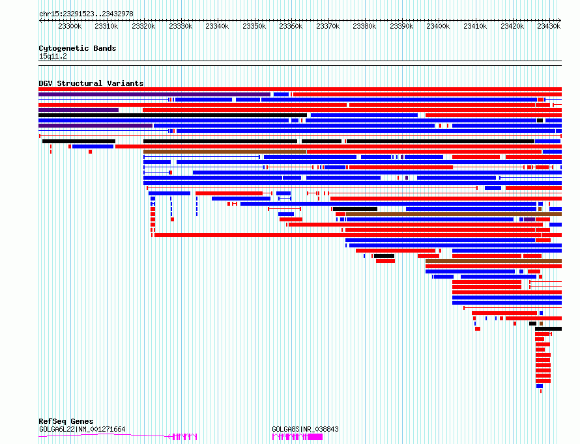Select the 23430k ruler position label
Image resolution: width=580 pixels, height=444 pixels.
coord(549,26)
